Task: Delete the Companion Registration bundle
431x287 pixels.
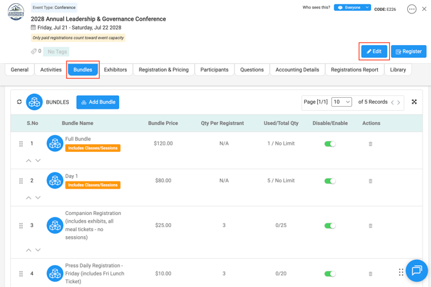Action: pos(371,226)
